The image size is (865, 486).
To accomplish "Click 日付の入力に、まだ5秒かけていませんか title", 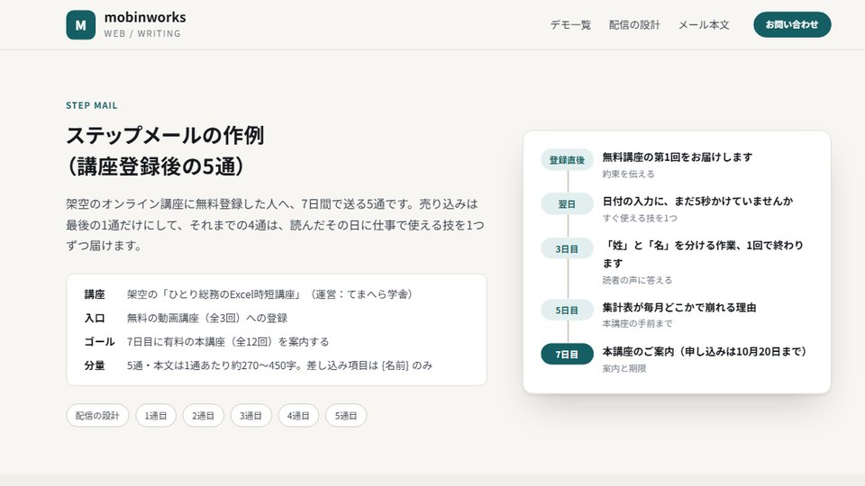I will (697, 201).
